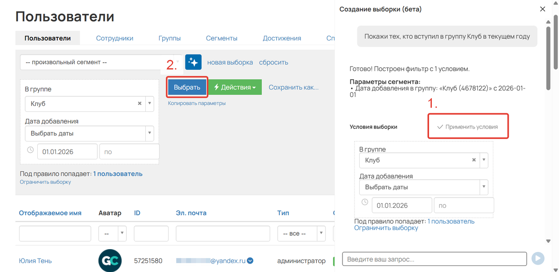Switch to the Сотрудники tab
The width and height of the screenshot is (559, 272).
115,38
